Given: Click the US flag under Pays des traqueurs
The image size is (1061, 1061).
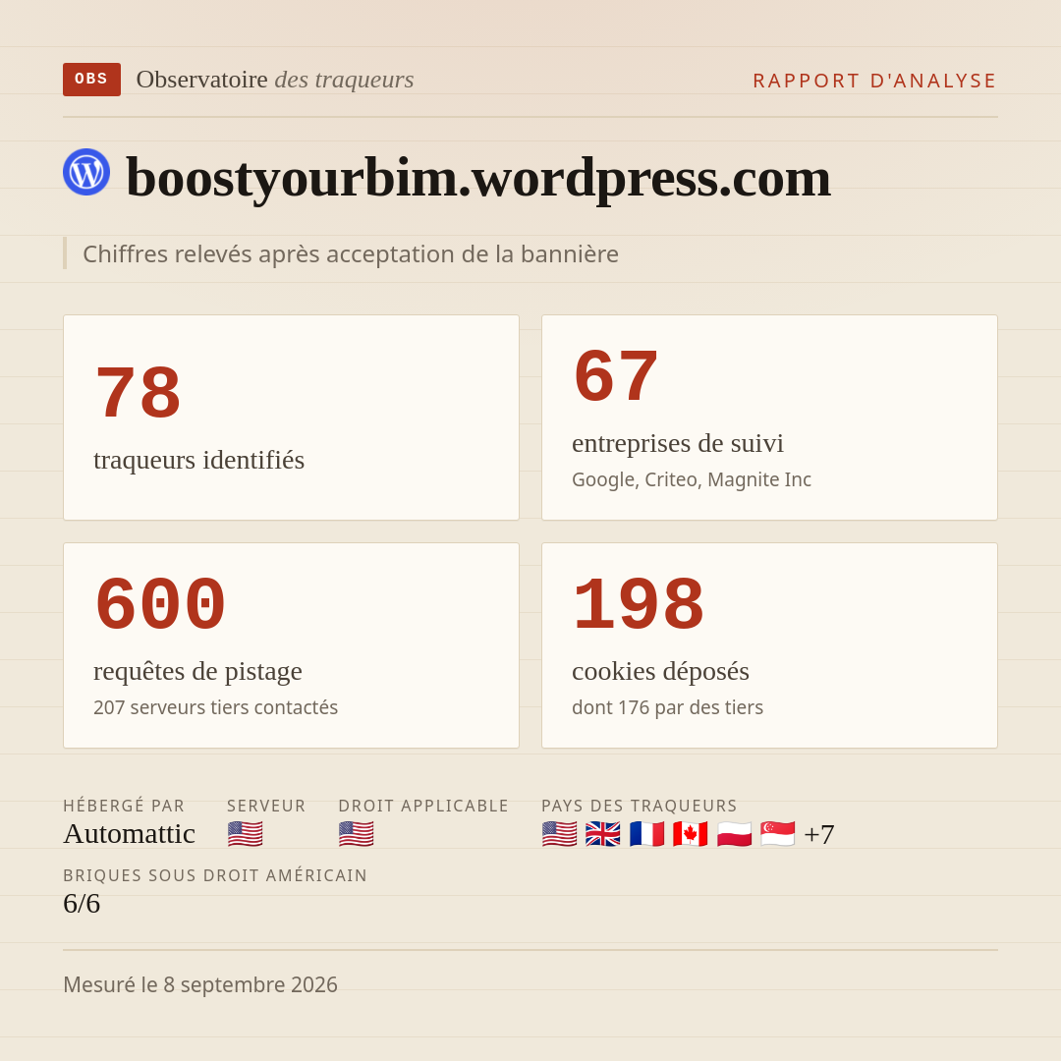Looking at the screenshot, I should pos(560,834).
